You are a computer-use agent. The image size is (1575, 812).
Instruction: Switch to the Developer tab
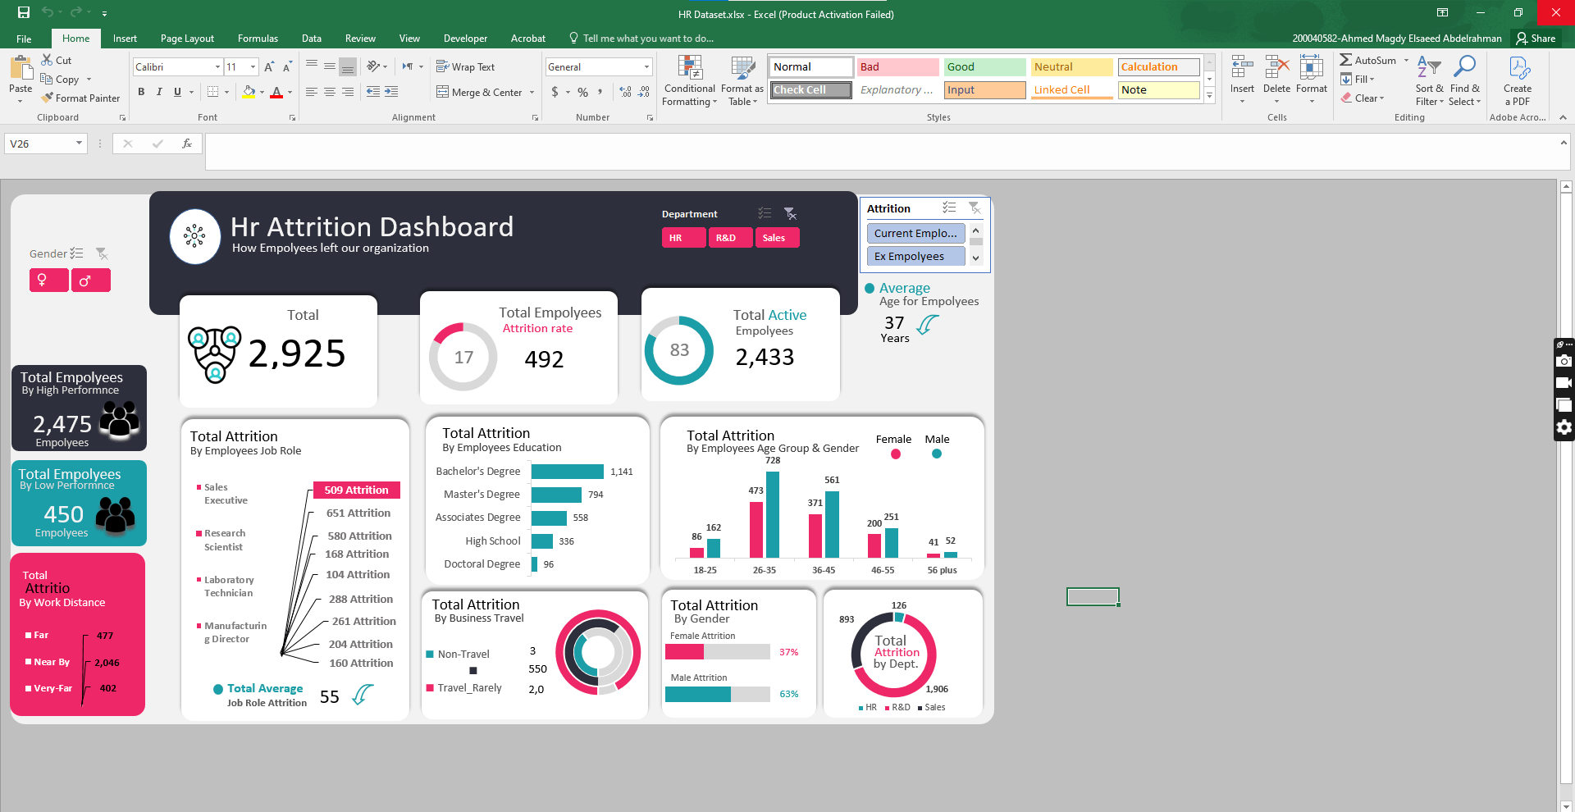point(464,38)
